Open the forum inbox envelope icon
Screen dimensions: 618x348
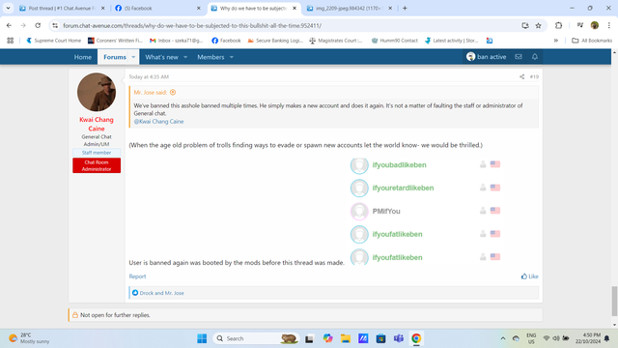tap(519, 57)
